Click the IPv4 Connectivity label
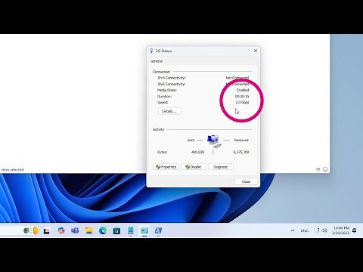 tap(172, 78)
